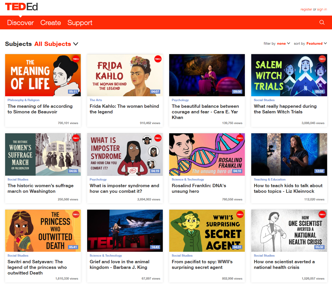Click the register link
The height and width of the screenshot is (287, 332).
[x=306, y=9]
